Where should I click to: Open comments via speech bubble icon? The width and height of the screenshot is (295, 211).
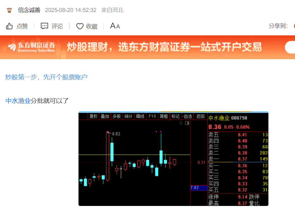(44, 26)
